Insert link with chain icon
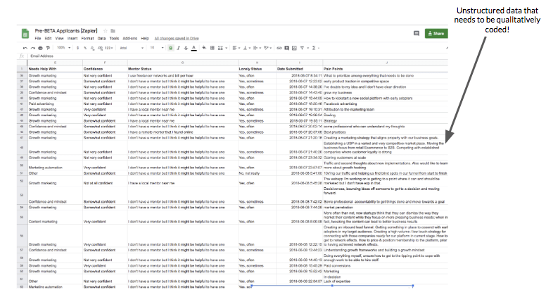 point(279,48)
